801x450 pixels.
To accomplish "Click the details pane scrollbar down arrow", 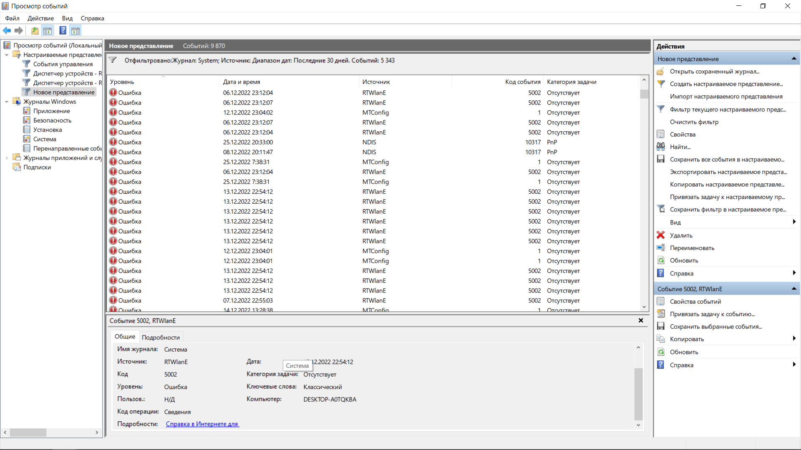I will click(x=638, y=425).
